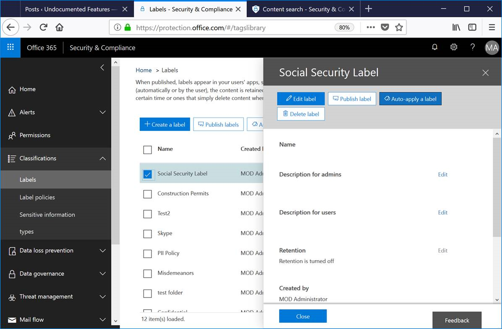Click the Create a label button
Image resolution: width=502 pixels, height=329 pixels.
(165, 124)
